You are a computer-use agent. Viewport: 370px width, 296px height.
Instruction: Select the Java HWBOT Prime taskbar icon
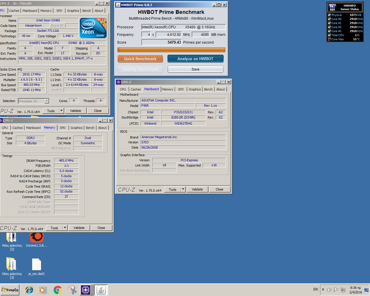(x=100, y=290)
